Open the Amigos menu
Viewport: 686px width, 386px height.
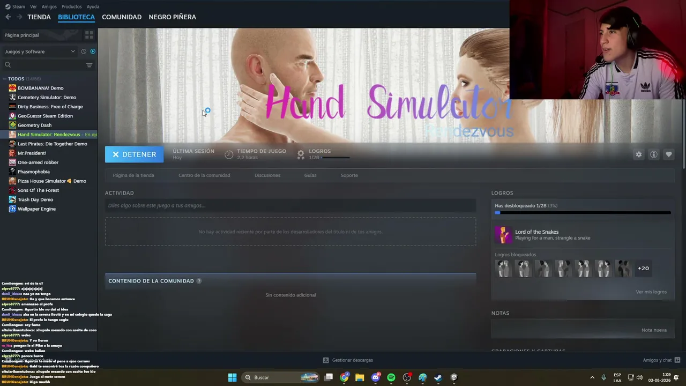tap(49, 6)
